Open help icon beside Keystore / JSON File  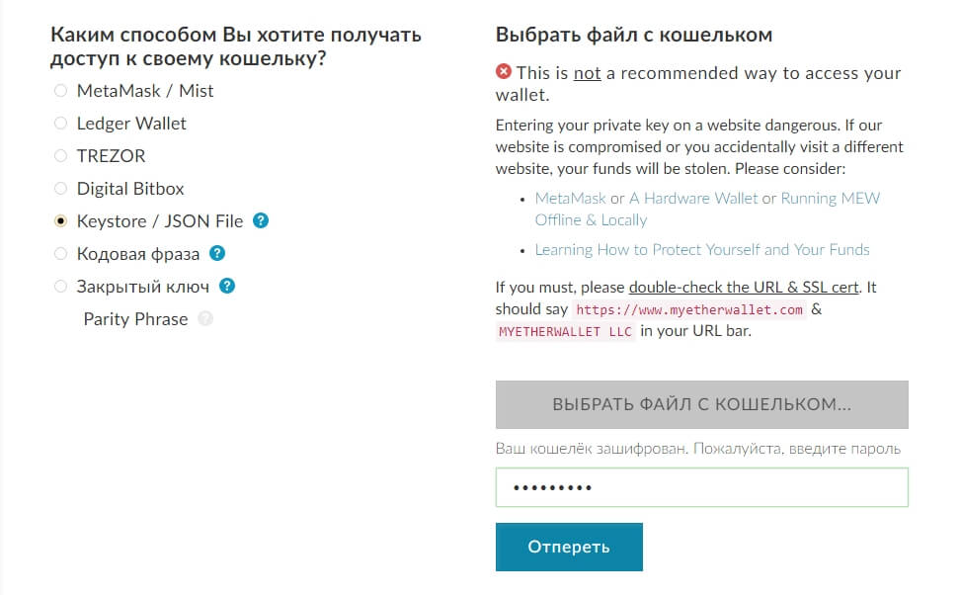pyautogui.click(x=261, y=220)
